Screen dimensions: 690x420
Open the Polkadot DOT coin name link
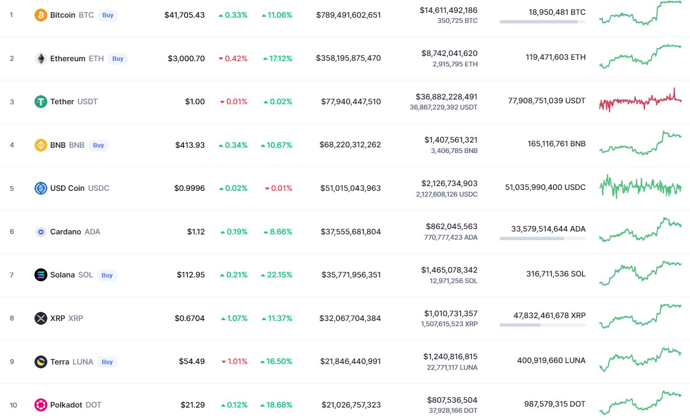pyautogui.click(x=76, y=405)
